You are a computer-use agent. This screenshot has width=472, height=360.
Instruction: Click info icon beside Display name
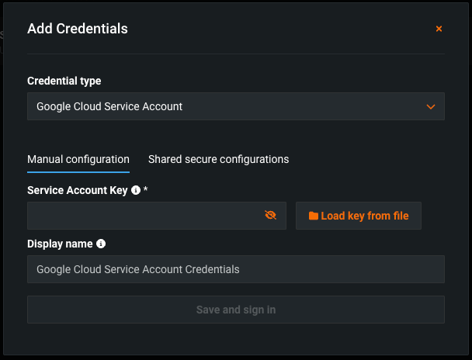pos(101,244)
